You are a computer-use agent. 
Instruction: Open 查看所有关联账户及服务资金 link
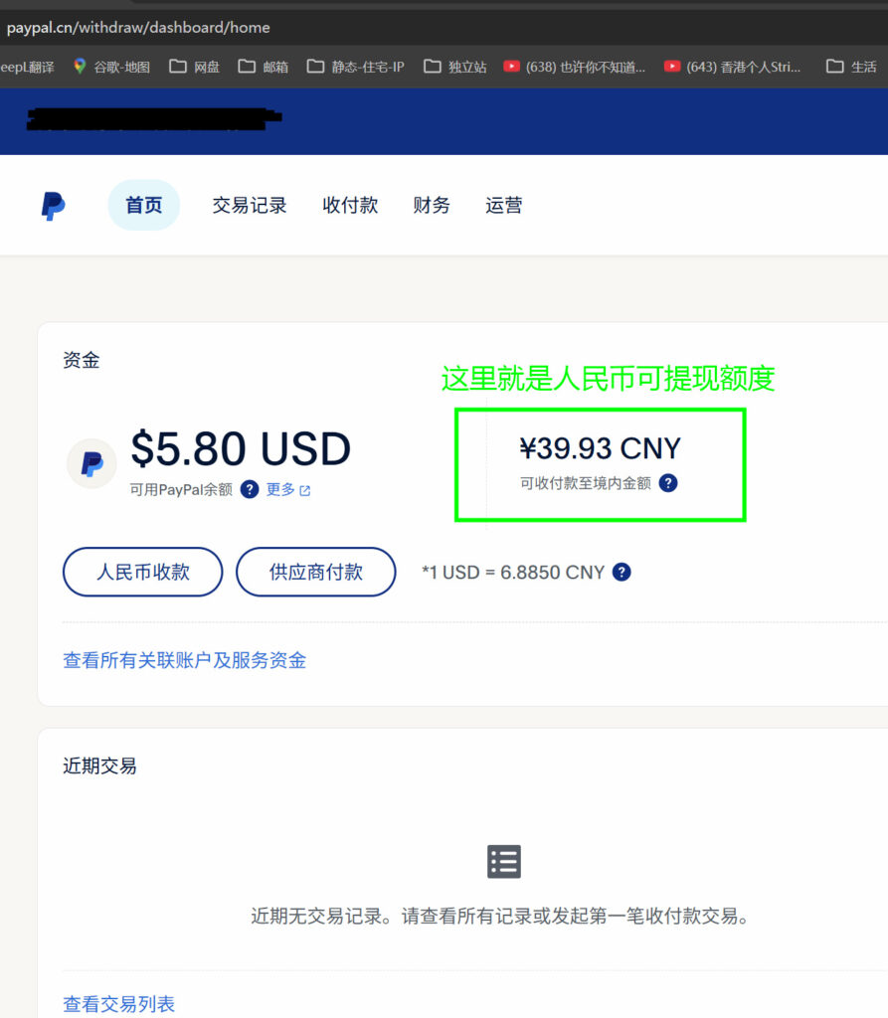(x=184, y=660)
